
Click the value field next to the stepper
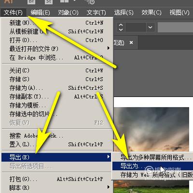[x=136, y=28]
